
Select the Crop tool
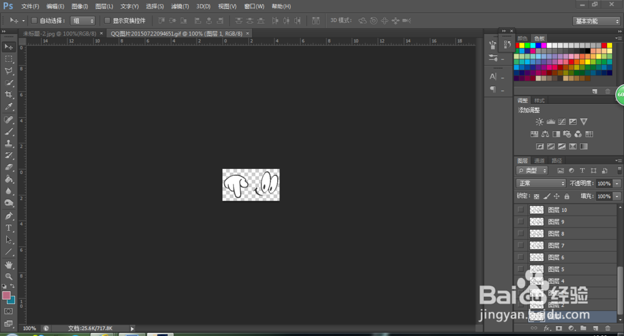(x=8, y=95)
